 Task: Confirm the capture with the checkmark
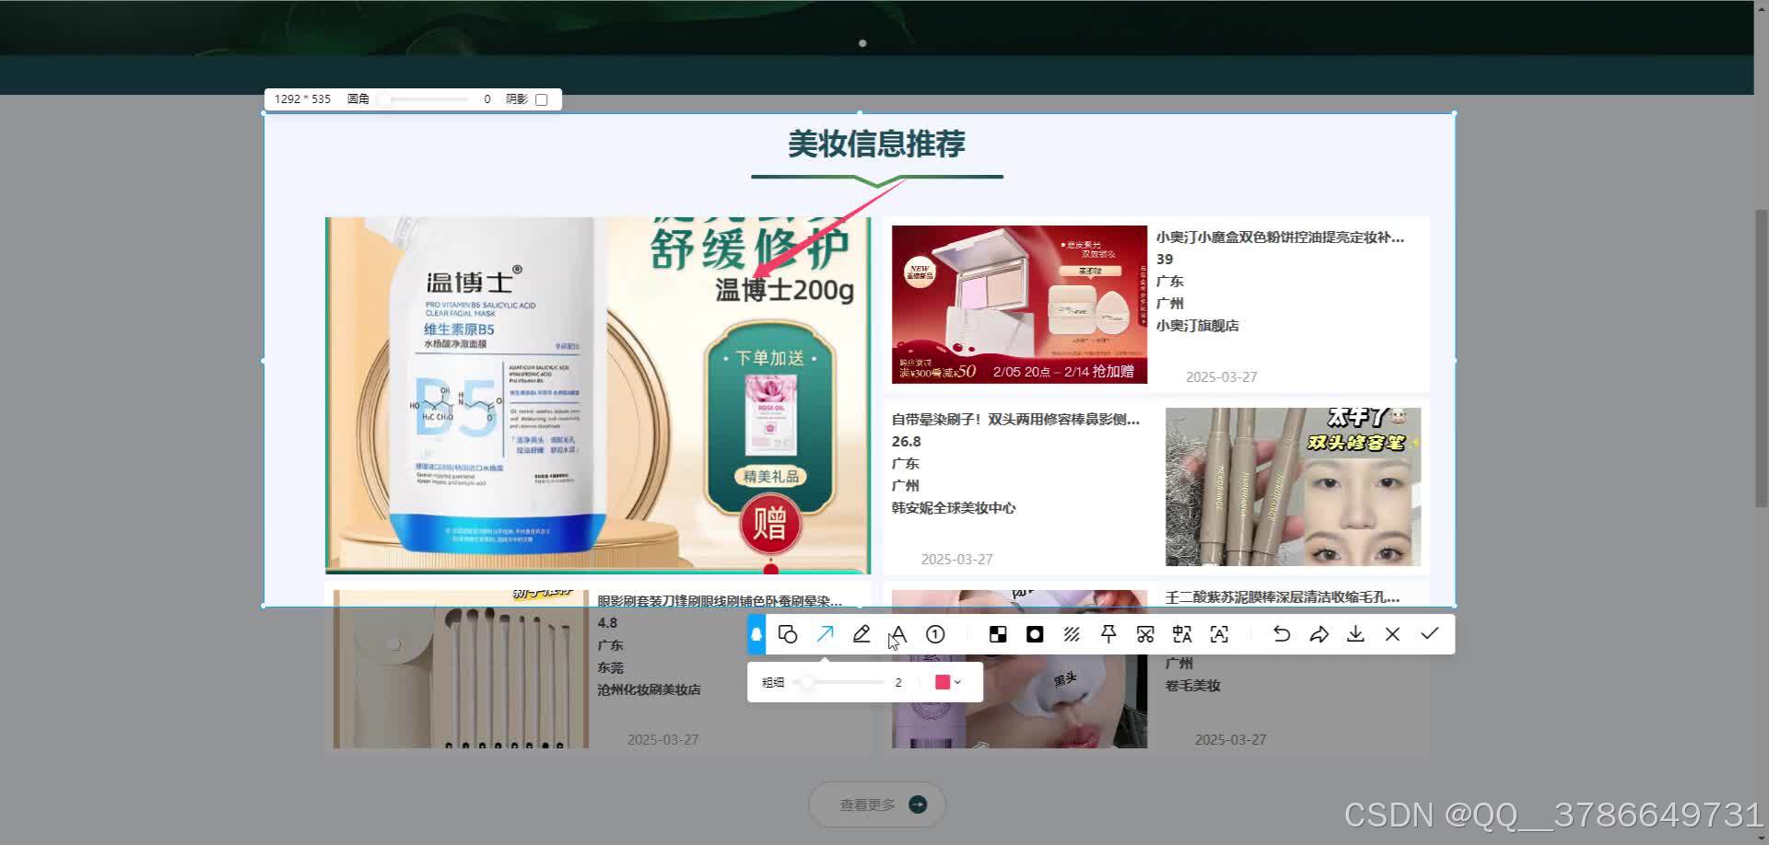click(1429, 634)
